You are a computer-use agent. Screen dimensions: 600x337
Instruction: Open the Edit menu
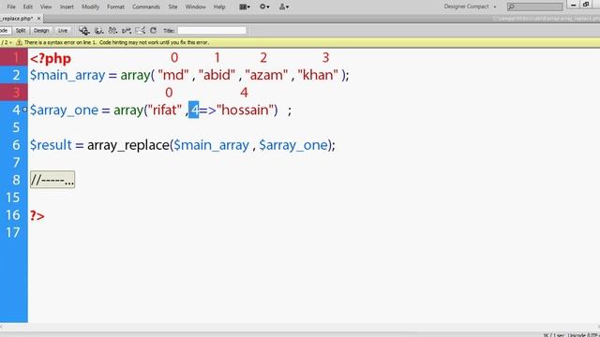[27, 7]
